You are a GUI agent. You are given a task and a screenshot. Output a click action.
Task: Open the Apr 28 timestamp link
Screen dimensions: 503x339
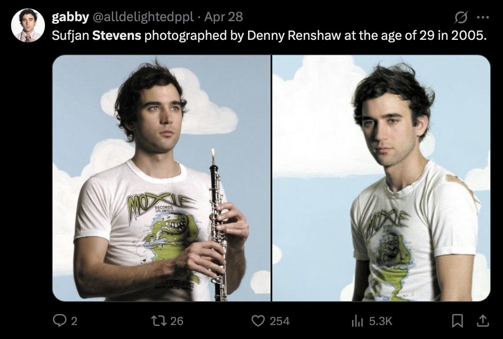point(223,17)
